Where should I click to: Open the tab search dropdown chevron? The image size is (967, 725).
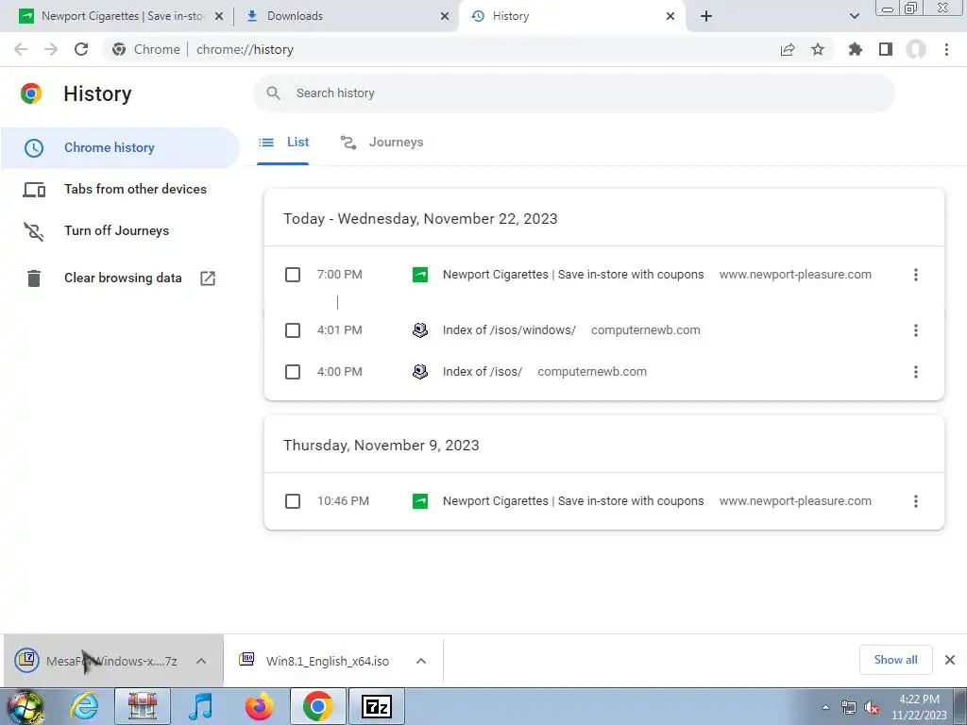(854, 16)
